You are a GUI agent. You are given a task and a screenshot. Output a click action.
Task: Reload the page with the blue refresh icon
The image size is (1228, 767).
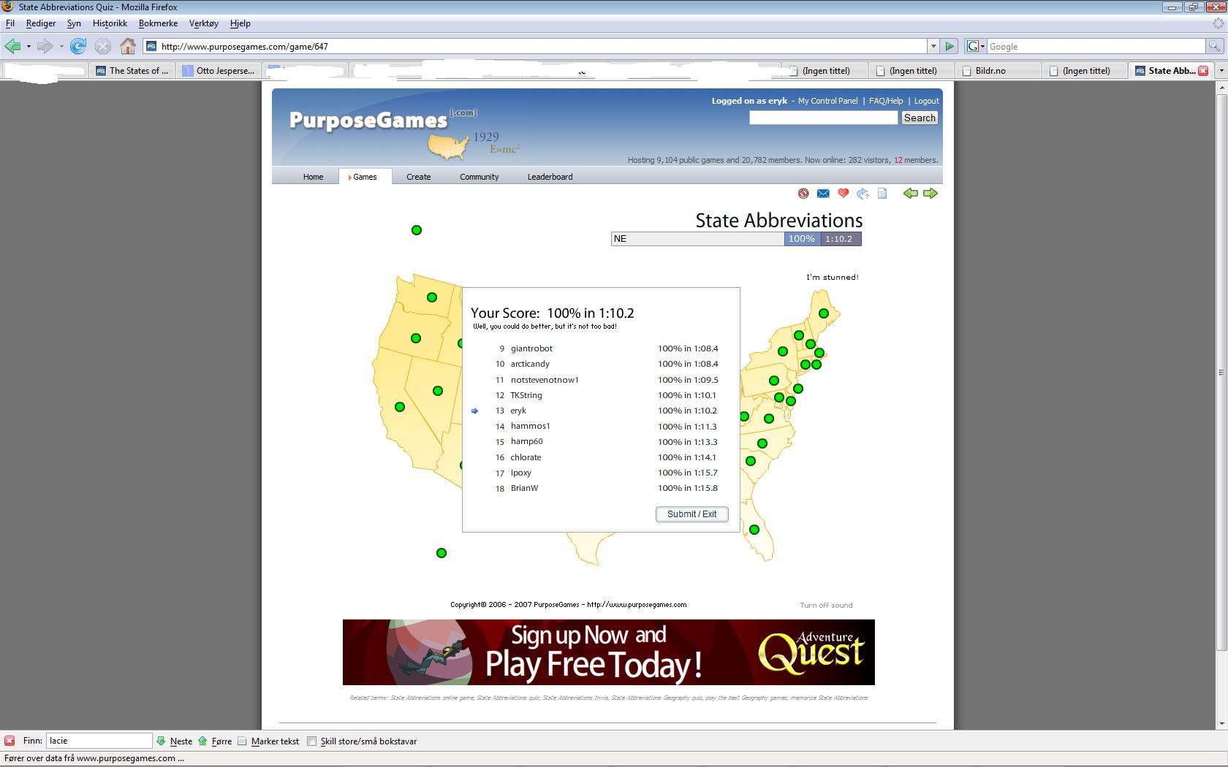pyautogui.click(x=78, y=47)
